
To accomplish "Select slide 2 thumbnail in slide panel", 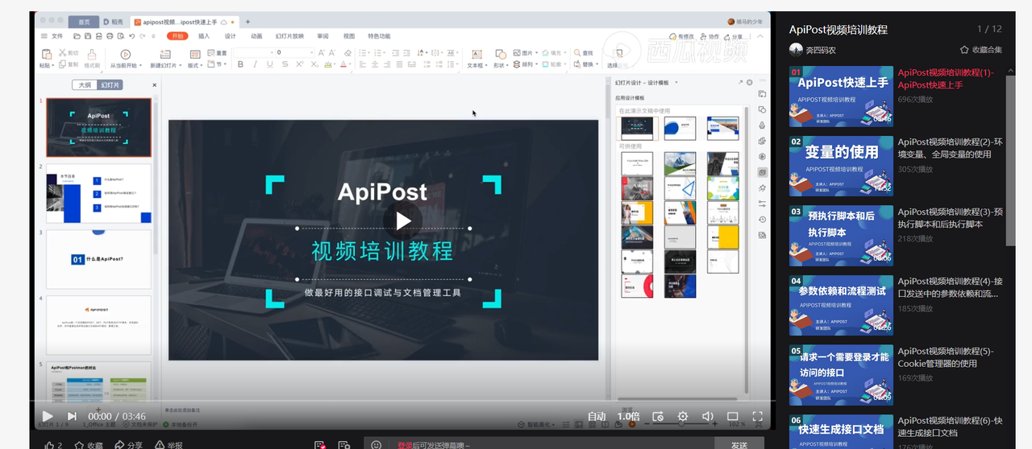I will click(98, 194).
